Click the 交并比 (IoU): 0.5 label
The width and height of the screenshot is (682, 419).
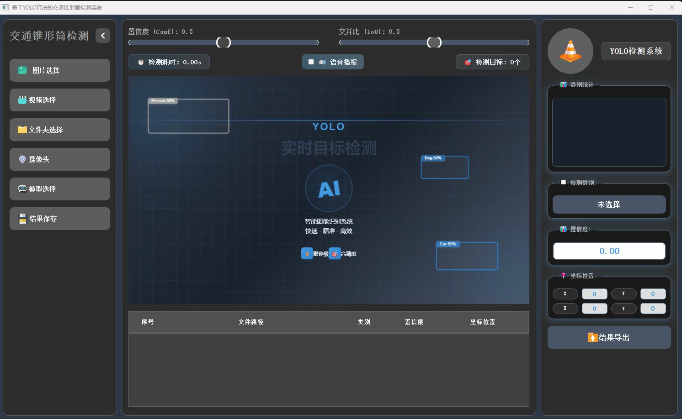[369, 31]
